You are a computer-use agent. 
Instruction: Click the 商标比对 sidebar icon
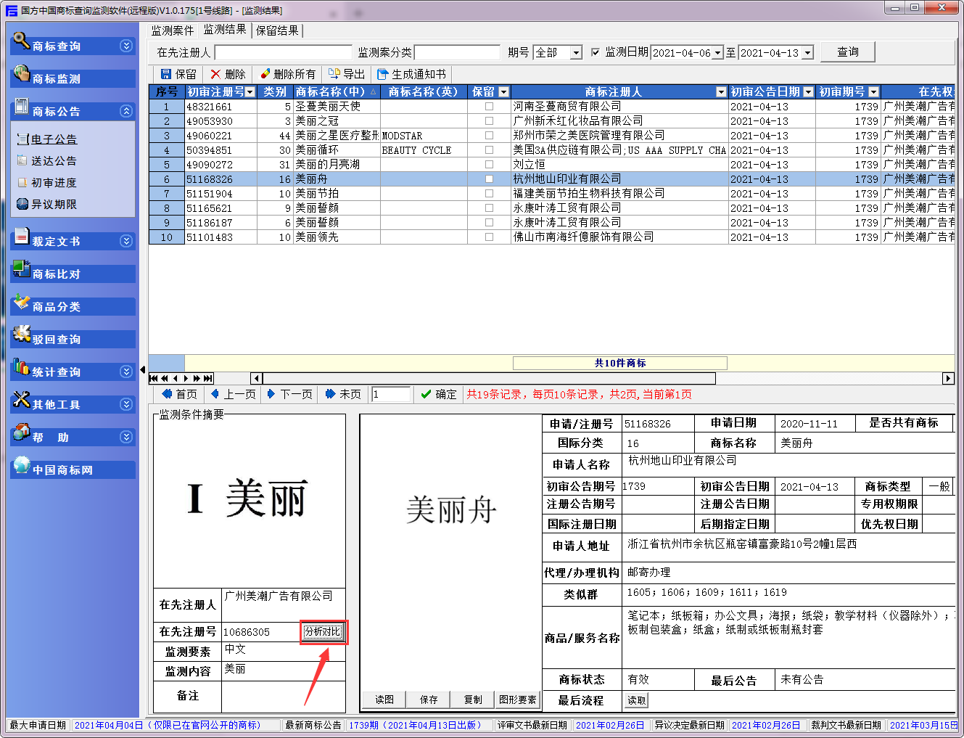(21, 269)
